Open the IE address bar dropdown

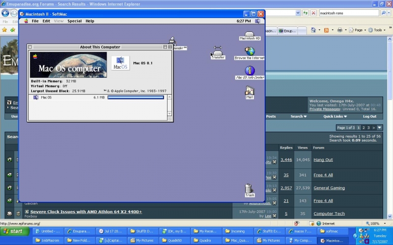[298, 13]
